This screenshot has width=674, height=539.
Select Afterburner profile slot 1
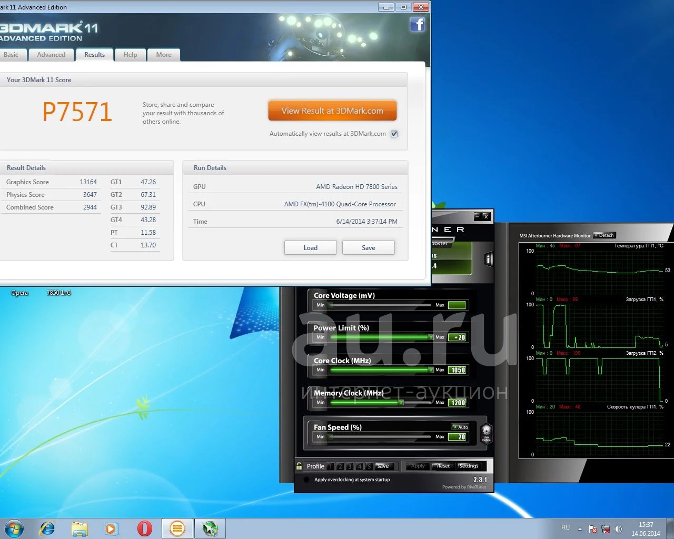(331, 466)
